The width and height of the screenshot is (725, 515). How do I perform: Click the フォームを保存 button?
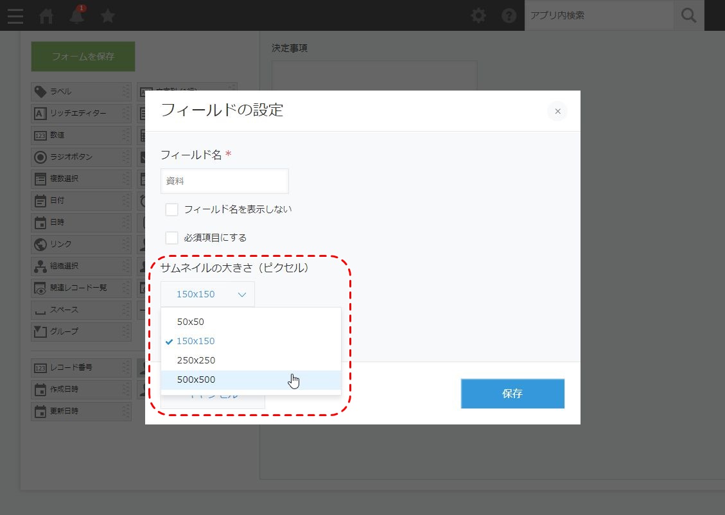pyautogui.click(x=83, y=57)
